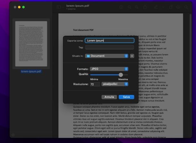Image resolution: width=196 pixels, height=143 pixels.
Task: Click the Annulla button
Action: [109, 97]
